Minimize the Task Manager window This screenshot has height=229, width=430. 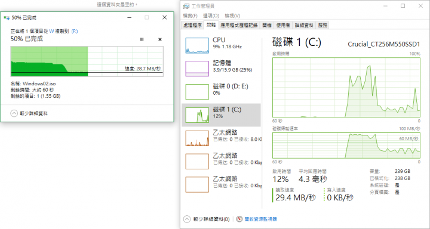(x=385, y=6)
